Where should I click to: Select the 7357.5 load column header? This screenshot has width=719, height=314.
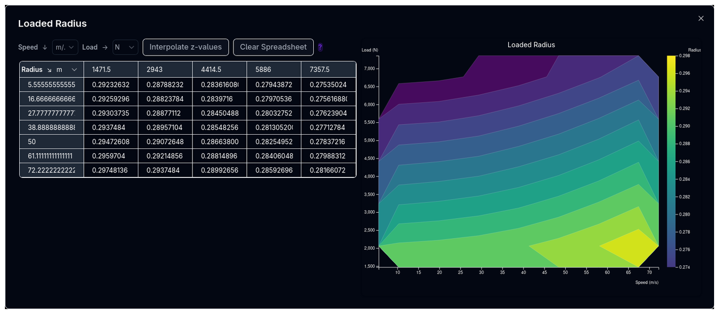(x=328, y=70)
